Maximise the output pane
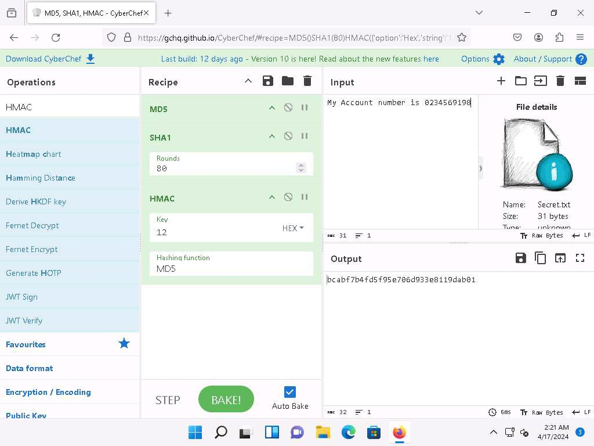 (580, 258)
